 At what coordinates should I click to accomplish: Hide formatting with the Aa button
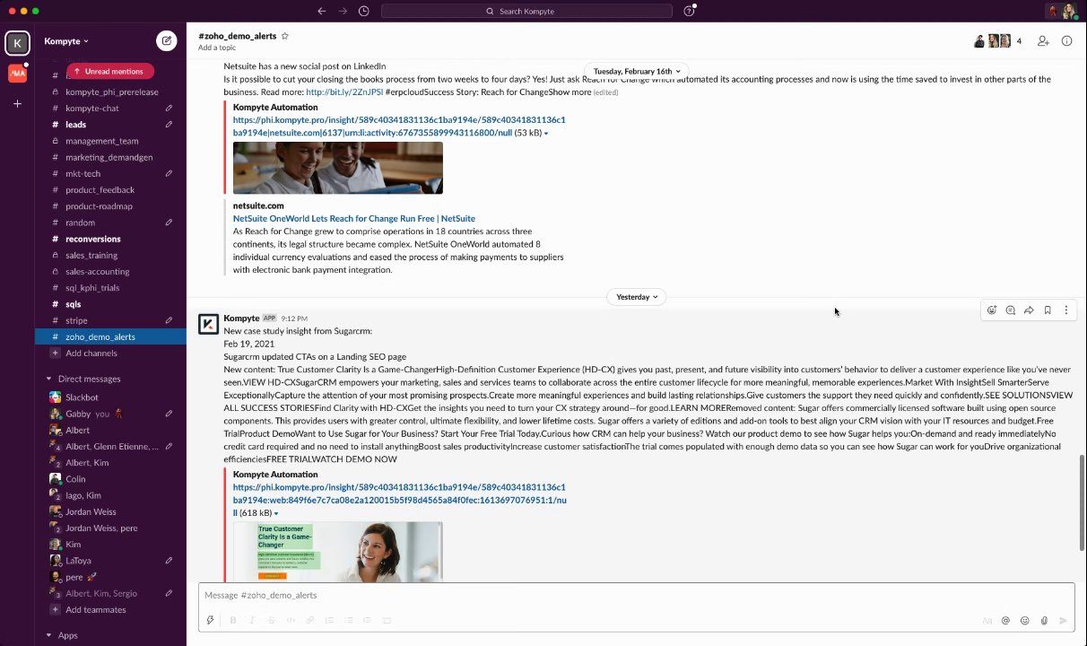(987, 620)
